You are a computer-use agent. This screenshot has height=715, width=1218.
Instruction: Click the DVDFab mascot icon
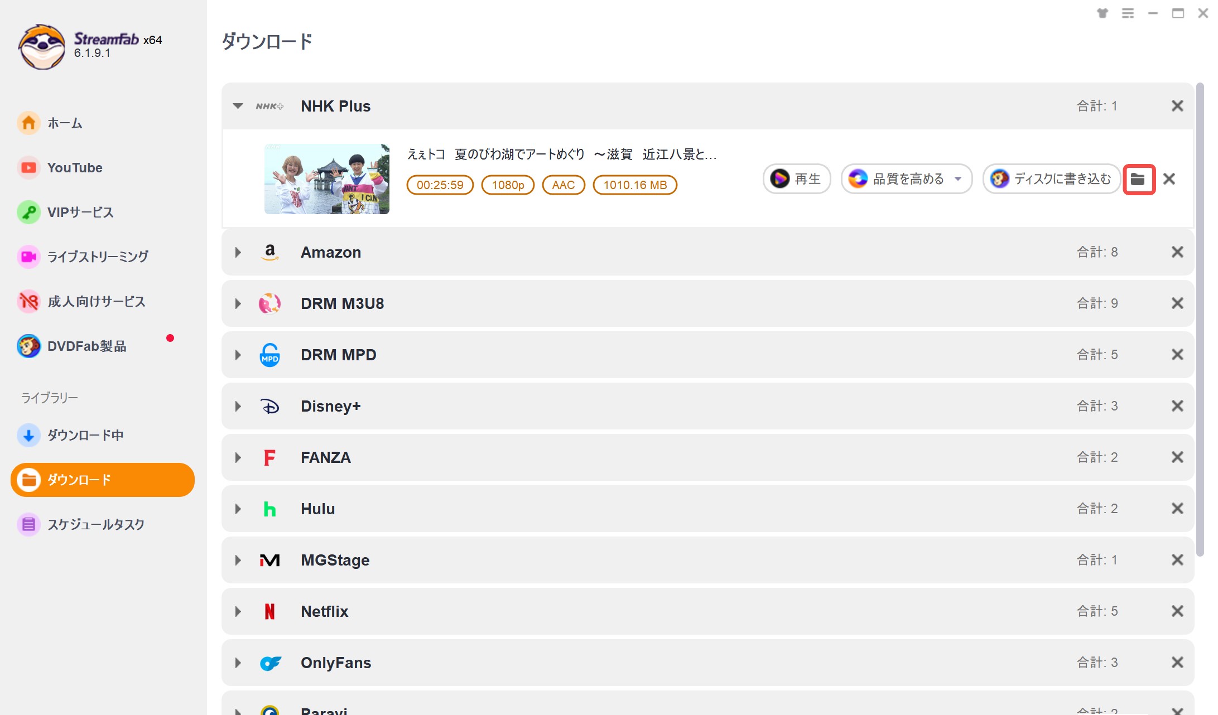coord(28,346)
